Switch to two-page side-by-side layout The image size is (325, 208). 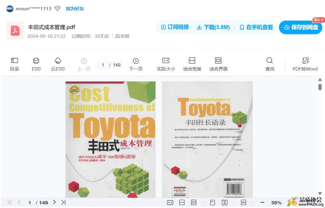tap(225, 203)
